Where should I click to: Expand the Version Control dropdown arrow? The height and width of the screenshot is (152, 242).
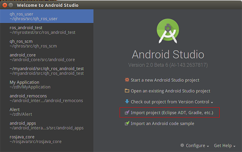[212, 102]
